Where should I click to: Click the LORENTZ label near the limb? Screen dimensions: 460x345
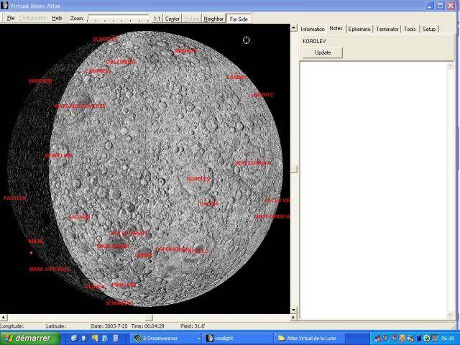click(x=262, y=95)
